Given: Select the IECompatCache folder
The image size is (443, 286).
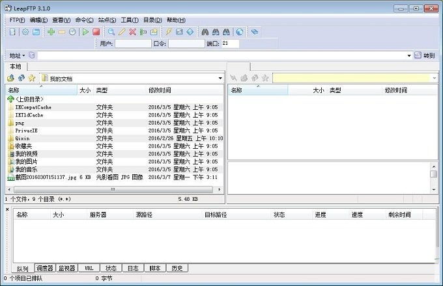Looking at the screenshot, I should pyautogui.click(x=115, y=107).
